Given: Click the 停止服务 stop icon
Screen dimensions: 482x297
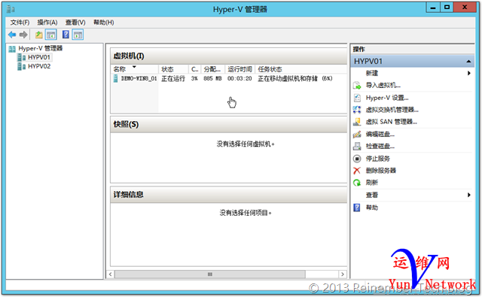Looking at the screenshot, I should (357, 159).
